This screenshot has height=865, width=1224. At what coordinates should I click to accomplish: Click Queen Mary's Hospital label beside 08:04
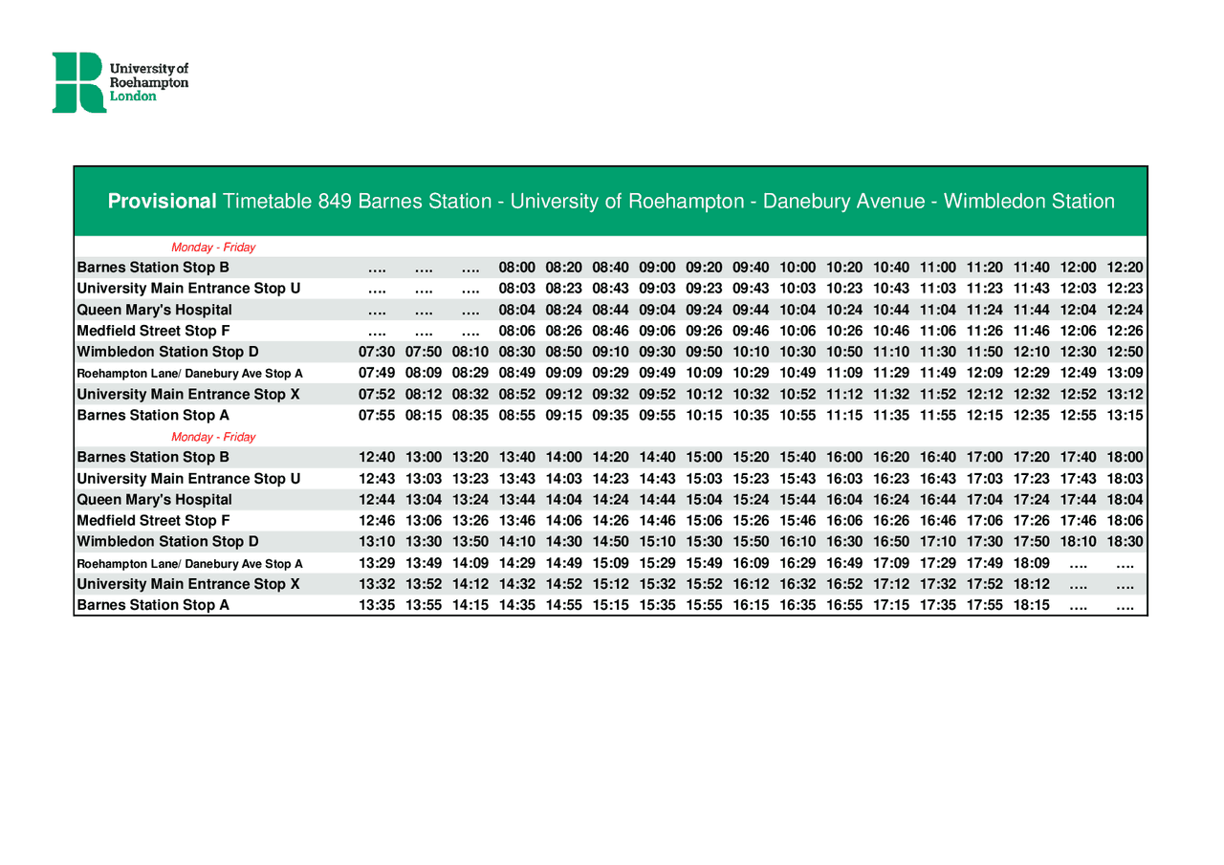(154, 310)
